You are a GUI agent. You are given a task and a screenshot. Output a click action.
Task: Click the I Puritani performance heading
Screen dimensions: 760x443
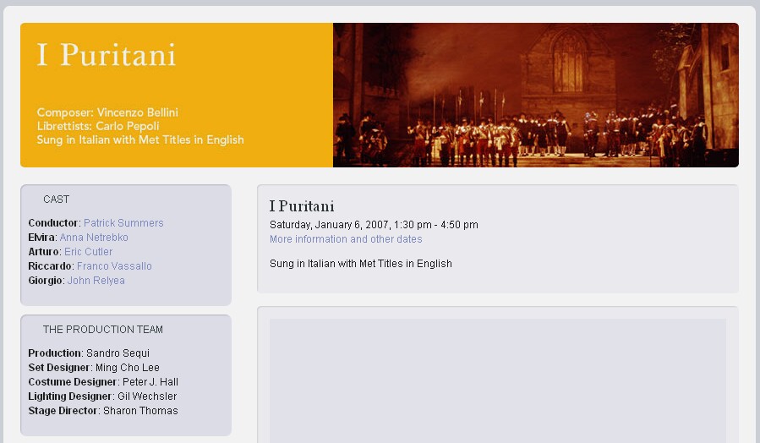(302, 206)
